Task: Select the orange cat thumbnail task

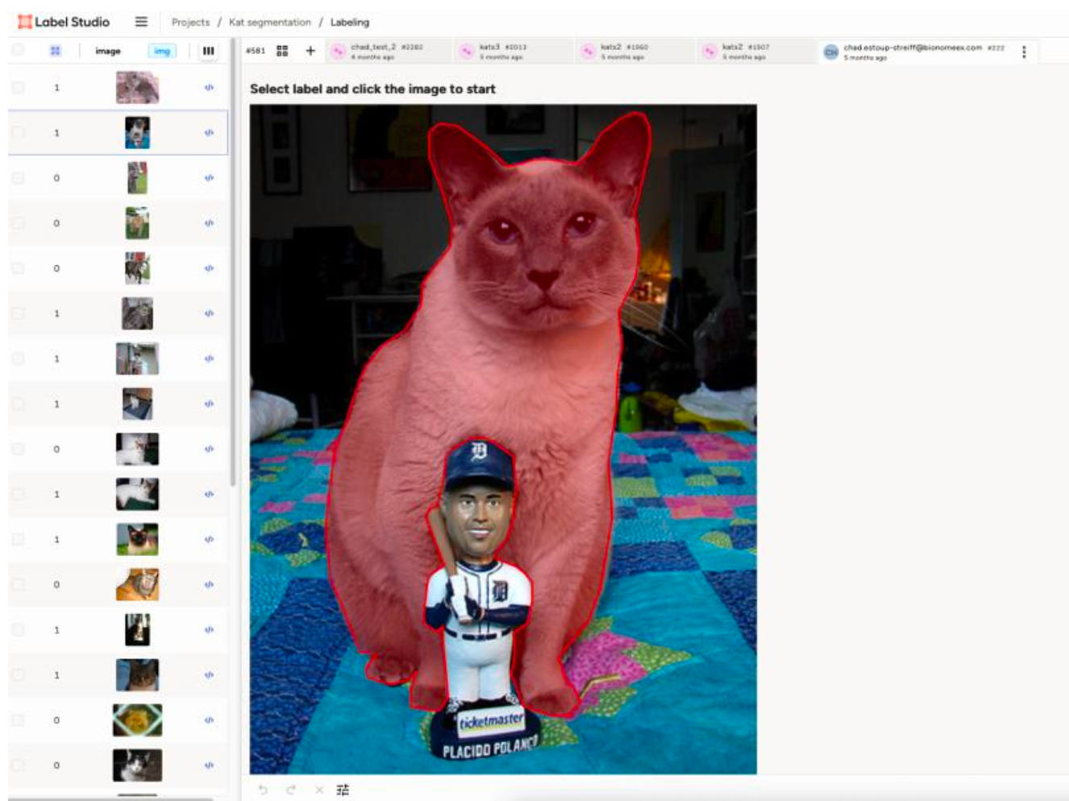Action: tap(137, 584)
